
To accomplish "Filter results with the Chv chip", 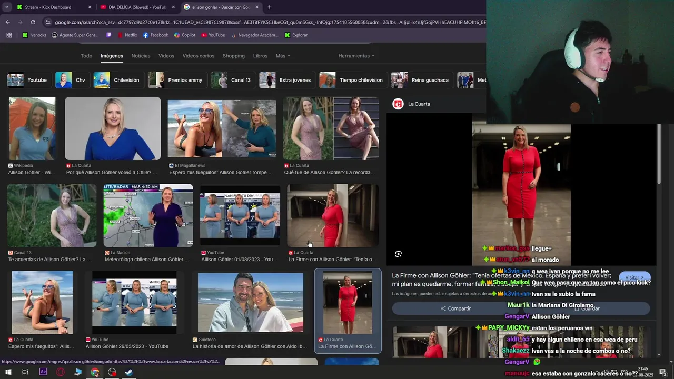I will [x=73, y=80].
